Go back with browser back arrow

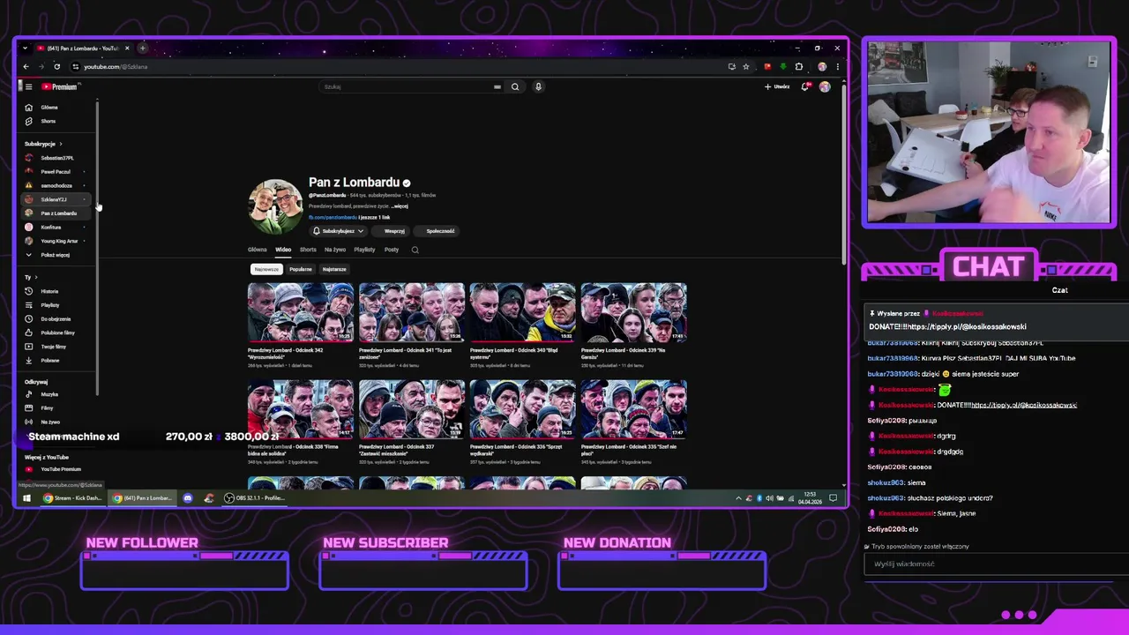26,66
